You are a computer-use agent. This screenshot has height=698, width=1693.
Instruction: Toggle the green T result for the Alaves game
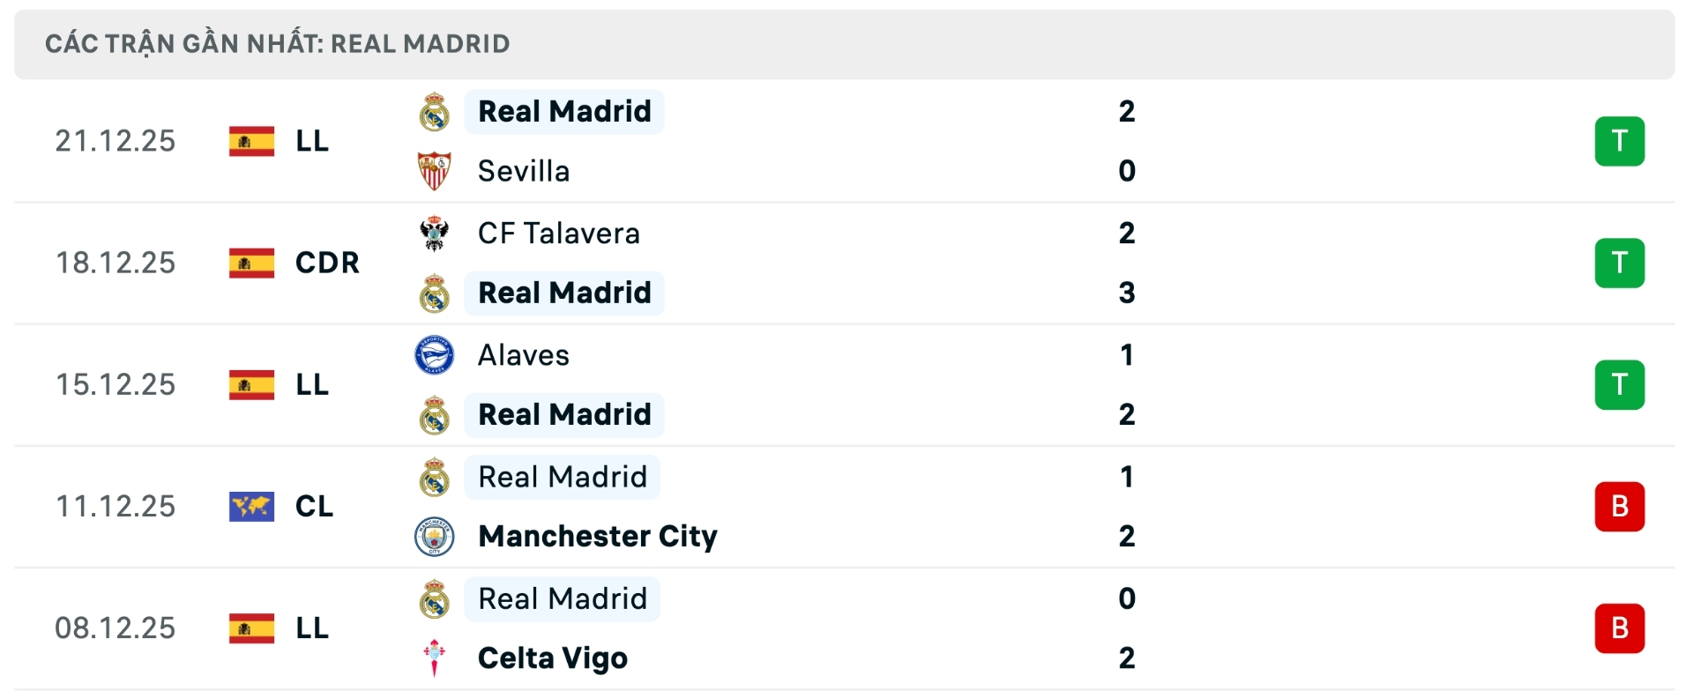[1621, 384]
